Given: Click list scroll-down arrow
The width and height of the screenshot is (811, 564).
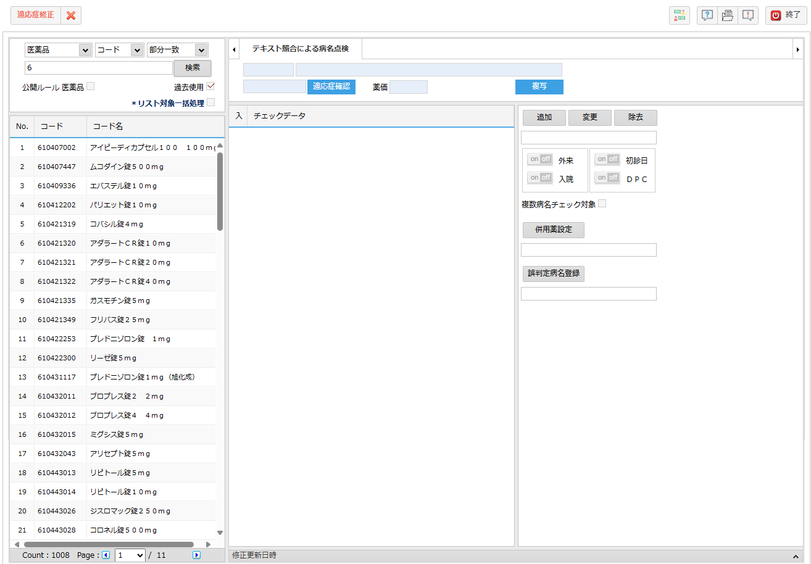Looking at the screenshot, I should click(220, 532).
